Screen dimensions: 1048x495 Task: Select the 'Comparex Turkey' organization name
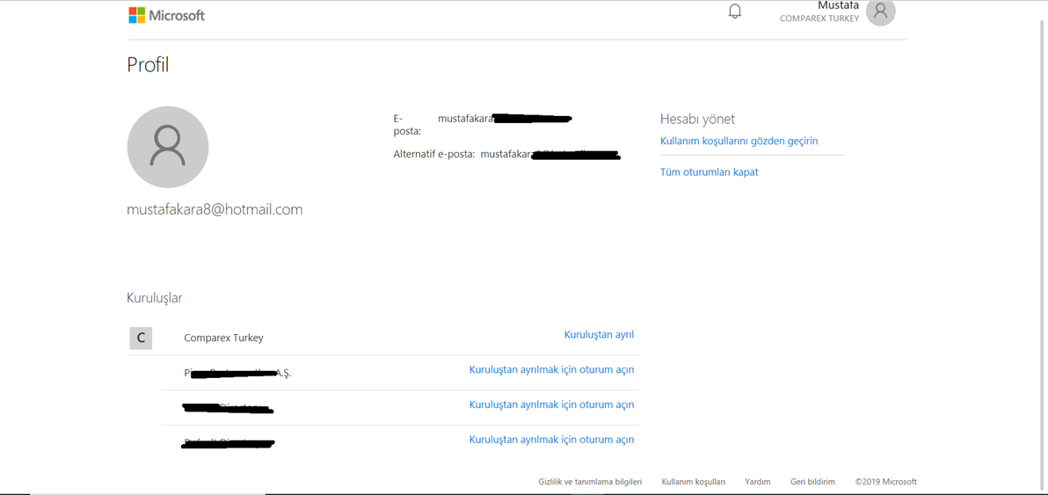pos(223,338)
